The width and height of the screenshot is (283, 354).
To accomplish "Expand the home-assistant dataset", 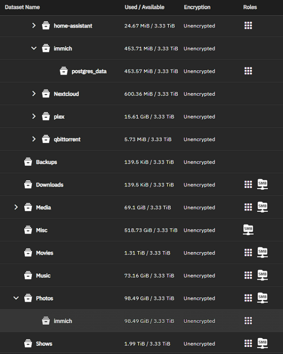I will [33, 25].
